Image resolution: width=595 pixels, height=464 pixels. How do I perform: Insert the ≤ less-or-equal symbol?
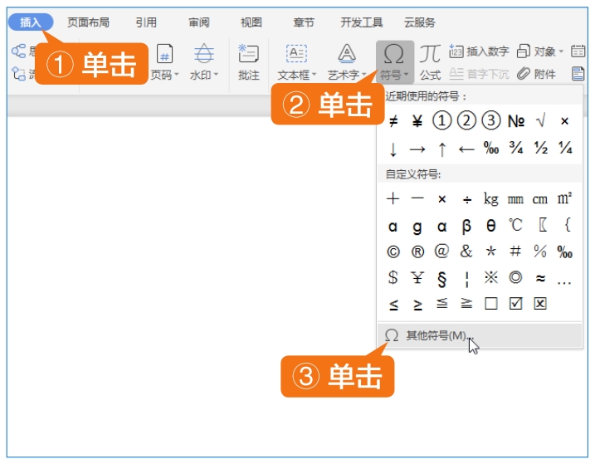tap(394, 305)
